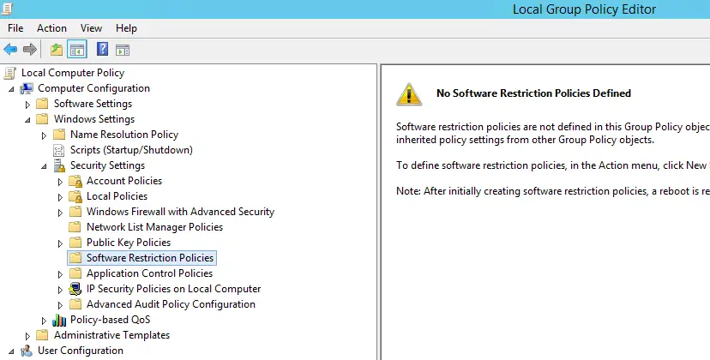Viewport: 710px width, 360px height.
Task: Click the Application Control Policies folder icon
Action: coord(75,273)
